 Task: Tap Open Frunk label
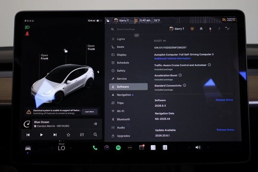click(44, 57)
